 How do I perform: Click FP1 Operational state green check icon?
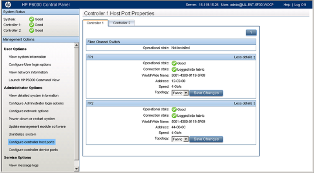tap(174, 63)
